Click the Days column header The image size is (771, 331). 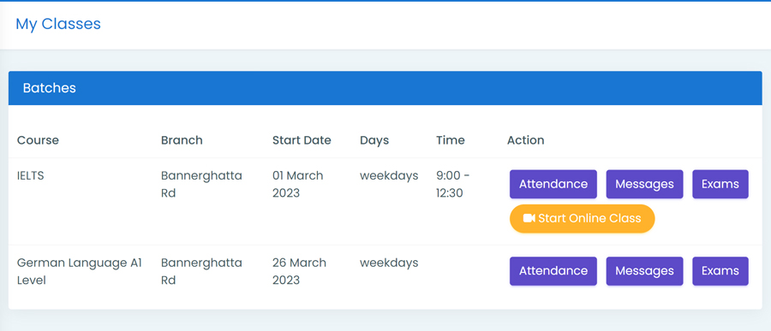pyautogui.click(x=374, y=140)
